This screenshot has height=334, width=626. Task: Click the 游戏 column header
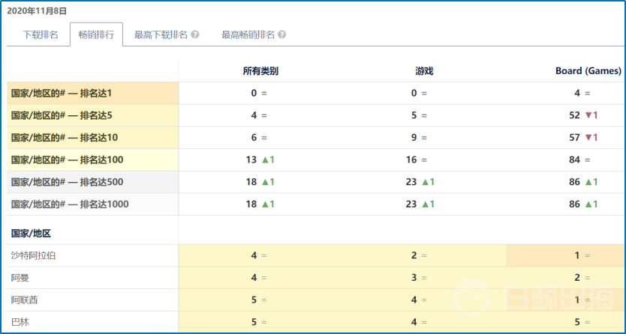(424, 71)
